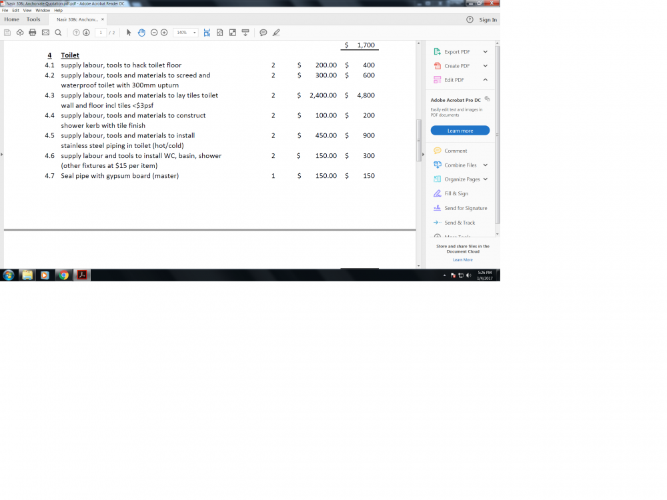Click the document vertical scrollbar thumb
The height and width of the screenshot is (500, 667).
tap(419, 140)
